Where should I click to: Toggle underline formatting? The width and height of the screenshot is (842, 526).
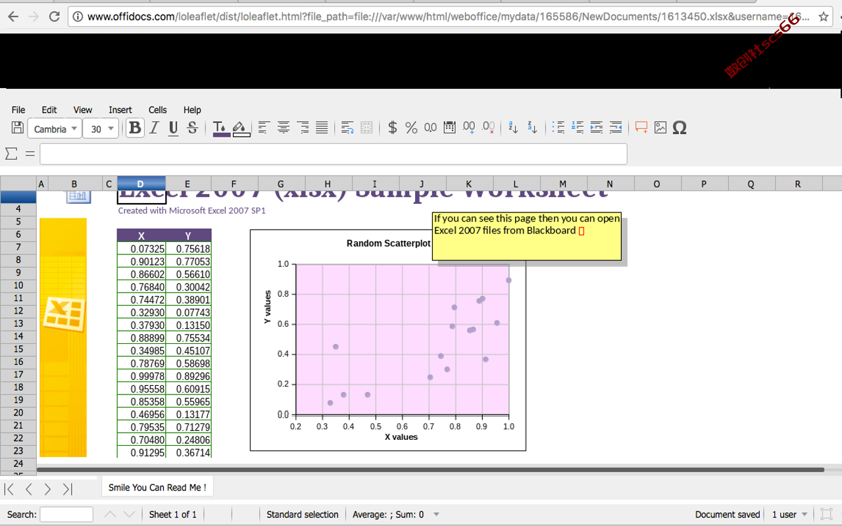click(x=173, y=128)
